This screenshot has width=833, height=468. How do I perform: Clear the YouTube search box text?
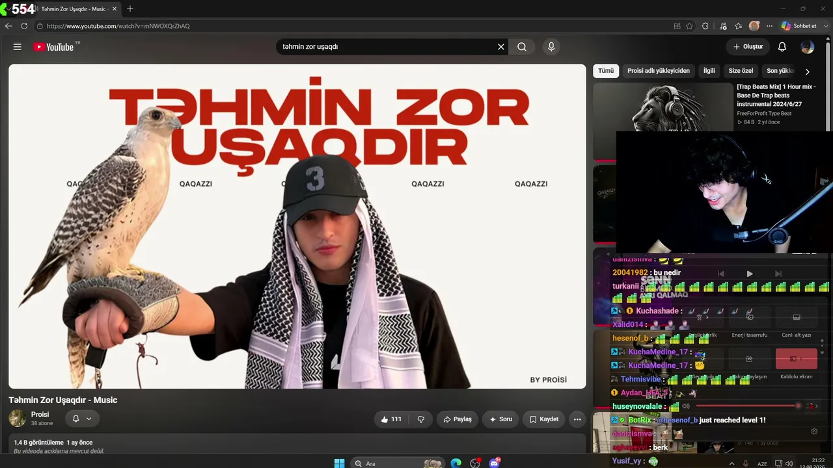[x=501, y=47]
